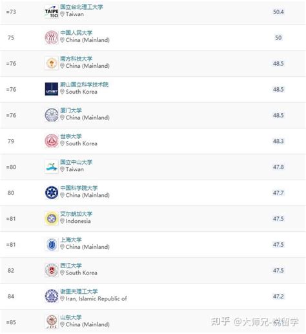This screenshot has width=306, height=334.
Task: Click the 世宗大学 red emblem
Action: point(52,141)
